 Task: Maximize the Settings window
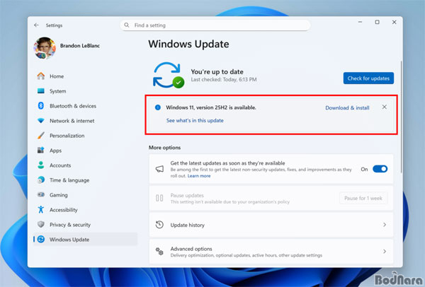click(x=377, y=22)
